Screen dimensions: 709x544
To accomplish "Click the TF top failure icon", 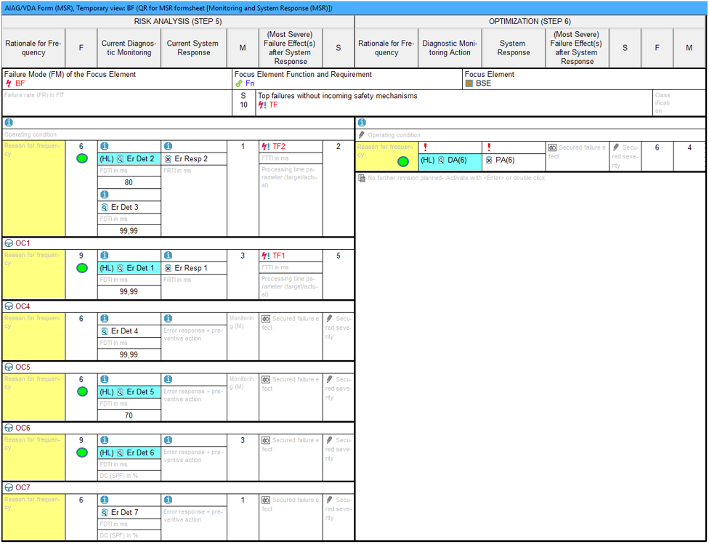I will 262,105.
